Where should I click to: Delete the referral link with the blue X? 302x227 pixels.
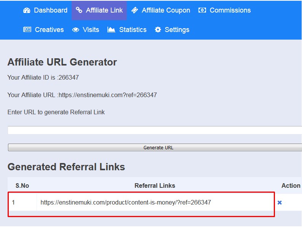[280, 203]
